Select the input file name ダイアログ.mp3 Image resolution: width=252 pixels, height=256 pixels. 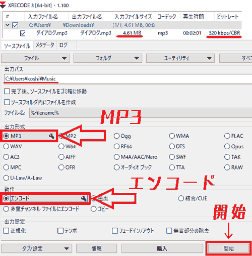[52, 33]
